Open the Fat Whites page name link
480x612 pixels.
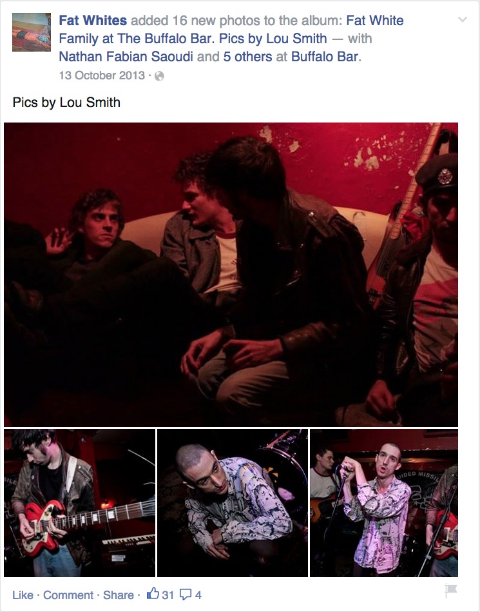click(x=93, y=20)
